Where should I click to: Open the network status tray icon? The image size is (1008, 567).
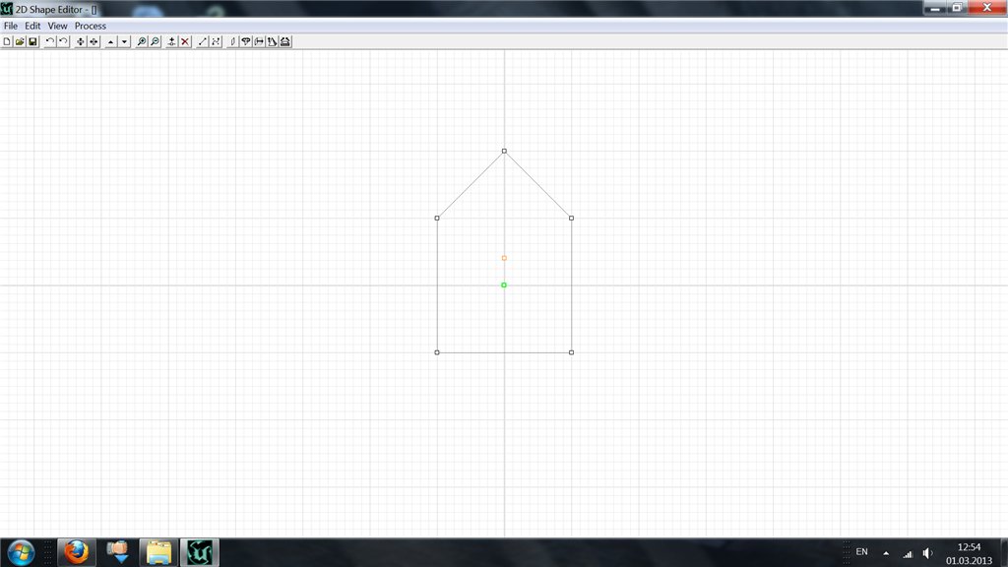(x=908, y=553)
